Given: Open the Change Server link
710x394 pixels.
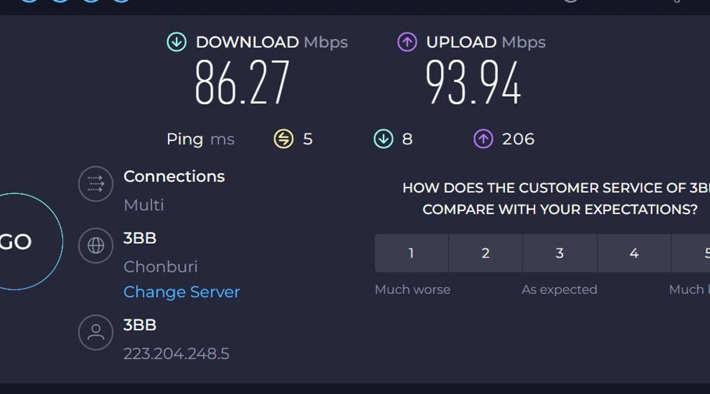Looking at the screenshot, I should [181, 292].
